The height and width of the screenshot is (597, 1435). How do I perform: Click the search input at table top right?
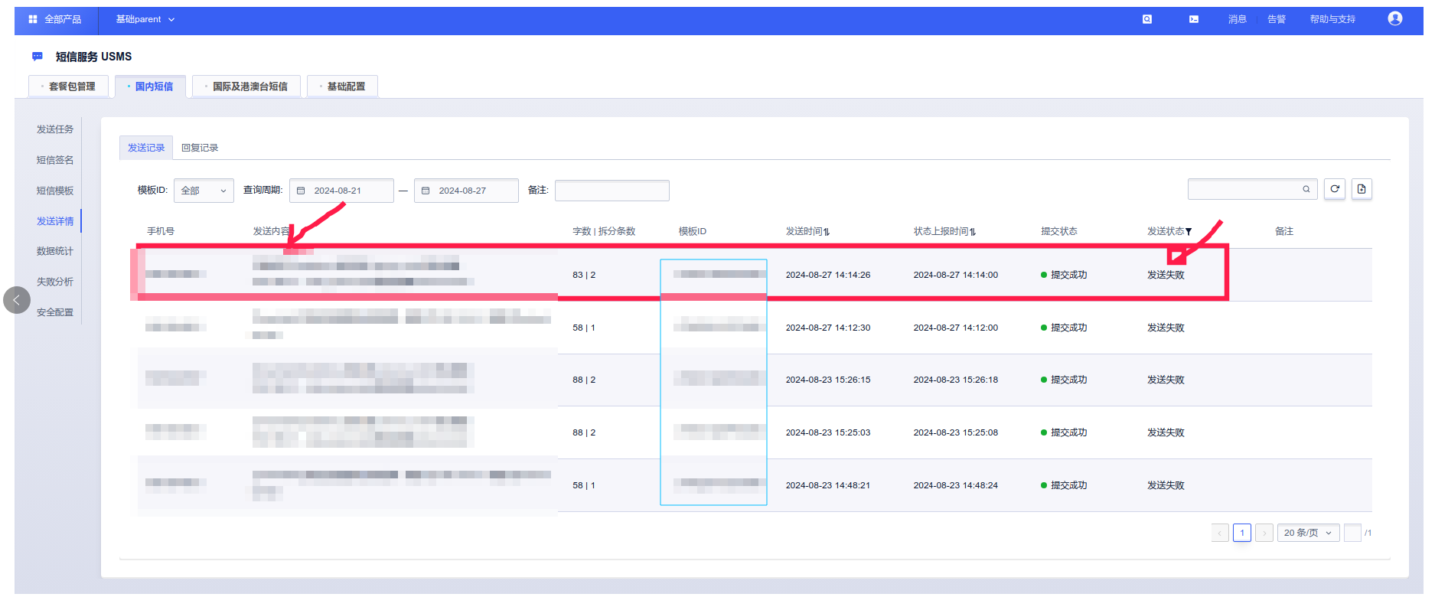point(1252,189)
